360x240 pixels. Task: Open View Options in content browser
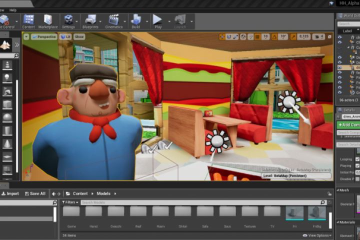(x=317, y=235)
